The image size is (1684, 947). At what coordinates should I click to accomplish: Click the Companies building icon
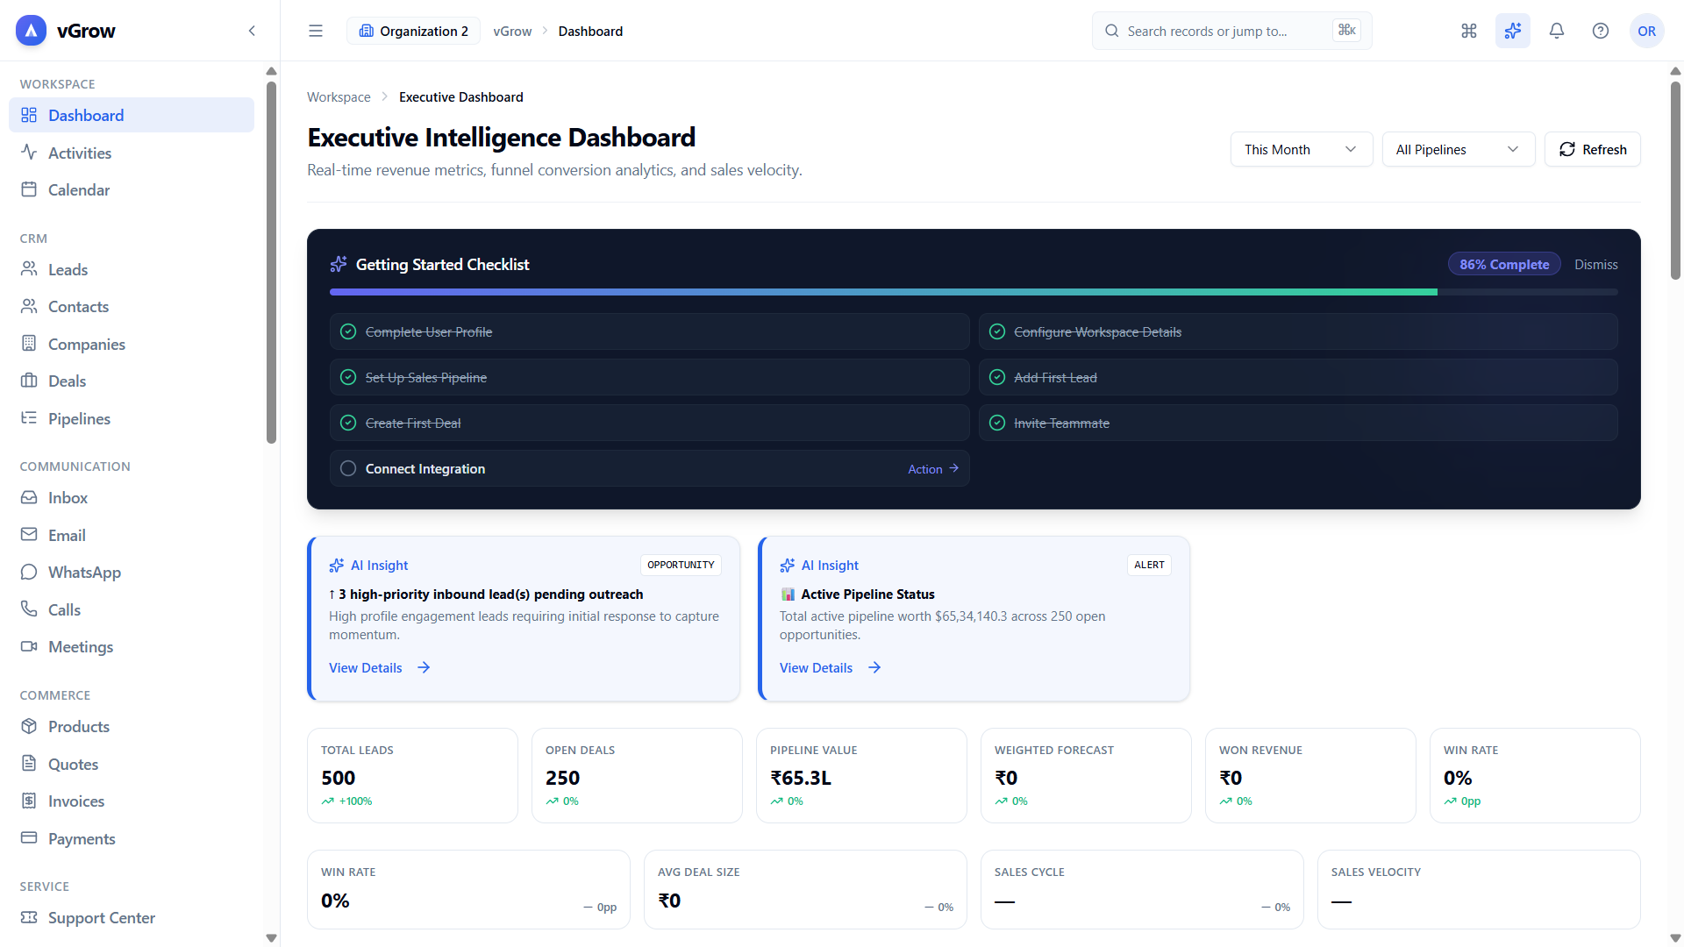click(29, 344)
